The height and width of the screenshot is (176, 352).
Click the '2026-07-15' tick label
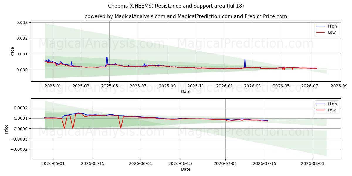pos(265,164)
